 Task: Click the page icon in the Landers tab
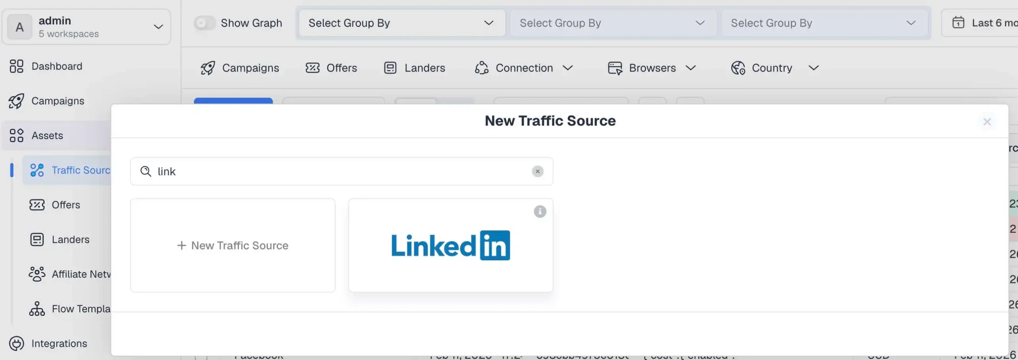[x=390, y=68]
